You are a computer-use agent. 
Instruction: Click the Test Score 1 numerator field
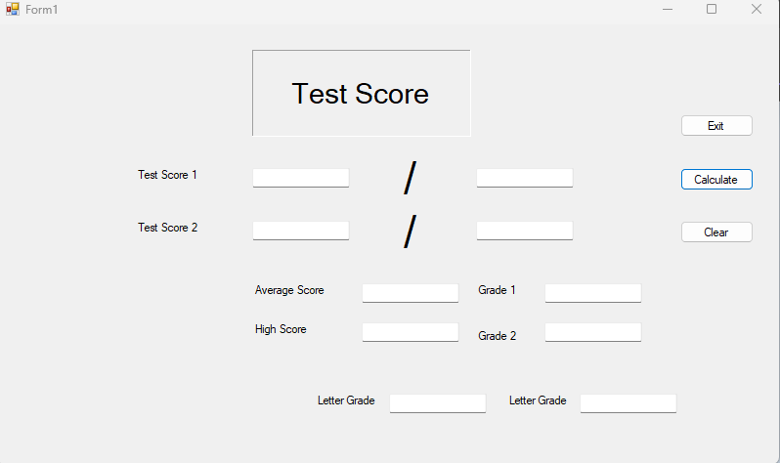300,178
